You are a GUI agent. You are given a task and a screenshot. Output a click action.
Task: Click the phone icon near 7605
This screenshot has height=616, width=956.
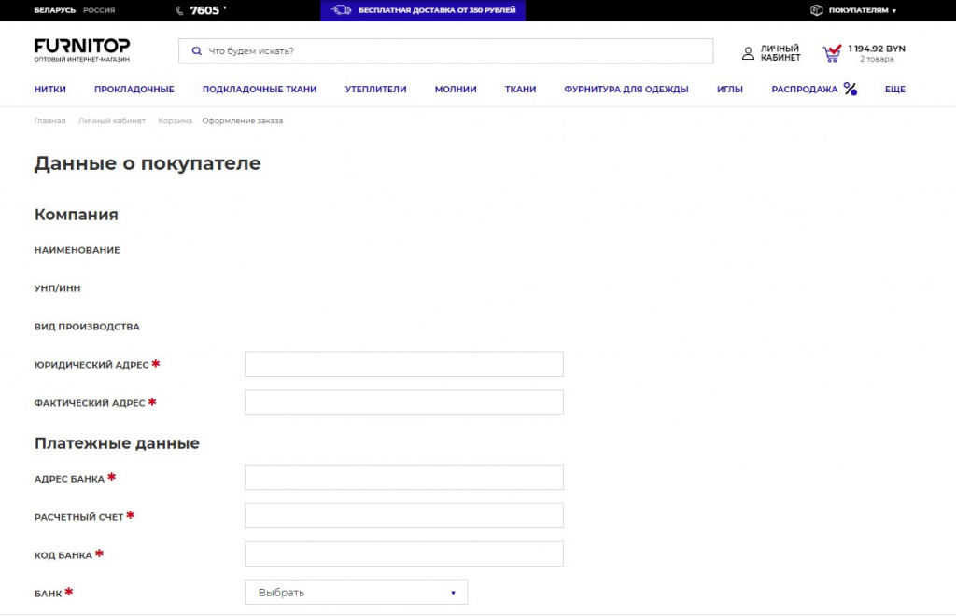click(x=179, y=10)
